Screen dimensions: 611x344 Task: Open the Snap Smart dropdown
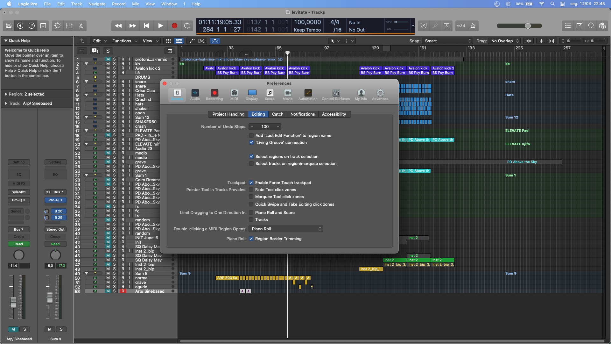447,41
